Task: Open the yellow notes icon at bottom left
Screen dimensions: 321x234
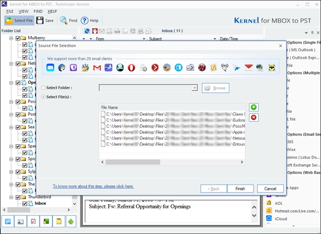Action: click(59, 221)
